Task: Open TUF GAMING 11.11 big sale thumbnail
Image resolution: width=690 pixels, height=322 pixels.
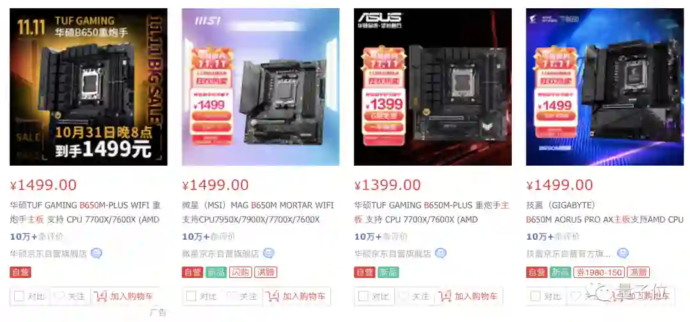Action: pyautogui.click(x=88, y=87)
